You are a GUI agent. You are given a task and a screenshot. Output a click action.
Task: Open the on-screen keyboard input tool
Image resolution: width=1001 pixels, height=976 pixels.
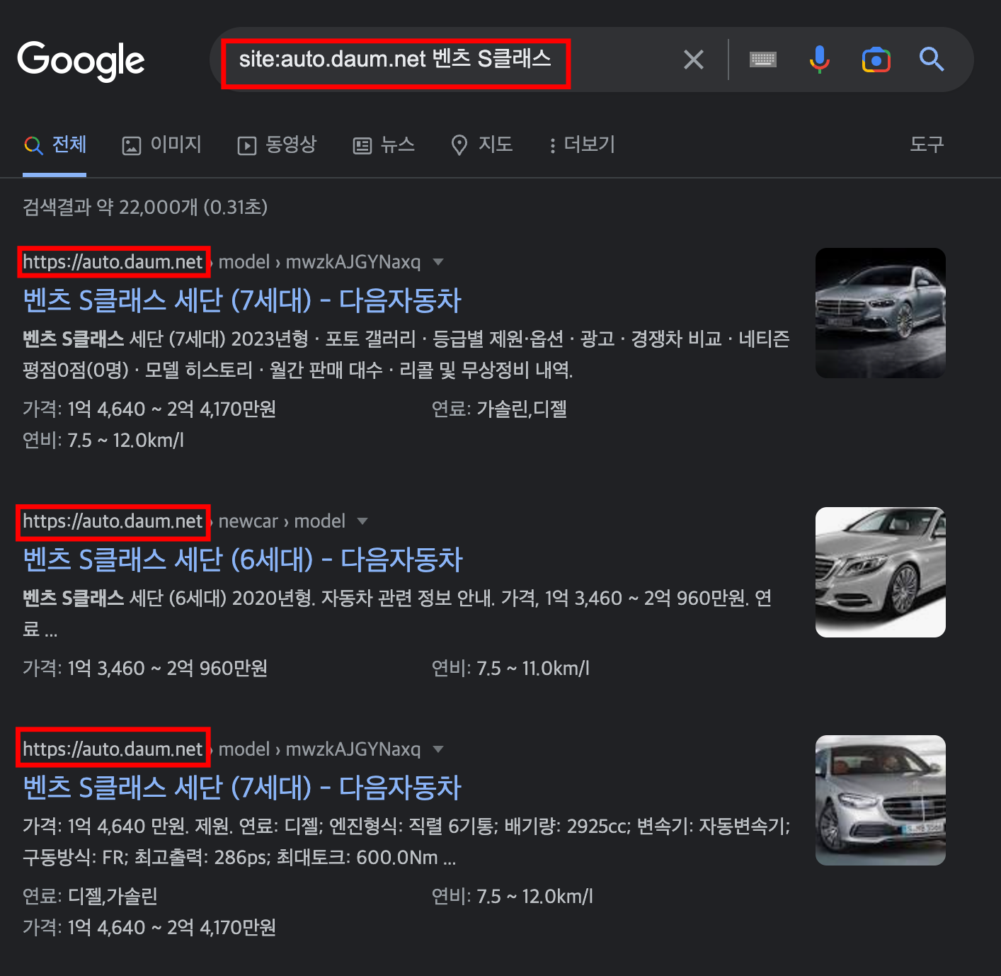[763, 59]
